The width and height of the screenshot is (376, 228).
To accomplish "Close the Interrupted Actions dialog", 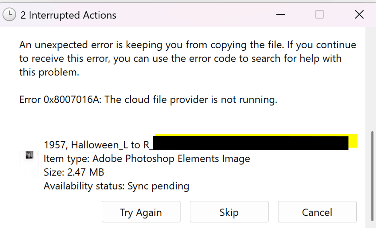I will click(359, 14).
